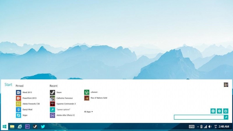Click the Sep 24 date in tray
The height and width of the screenshot is (131, 233).
coord(216,127)
